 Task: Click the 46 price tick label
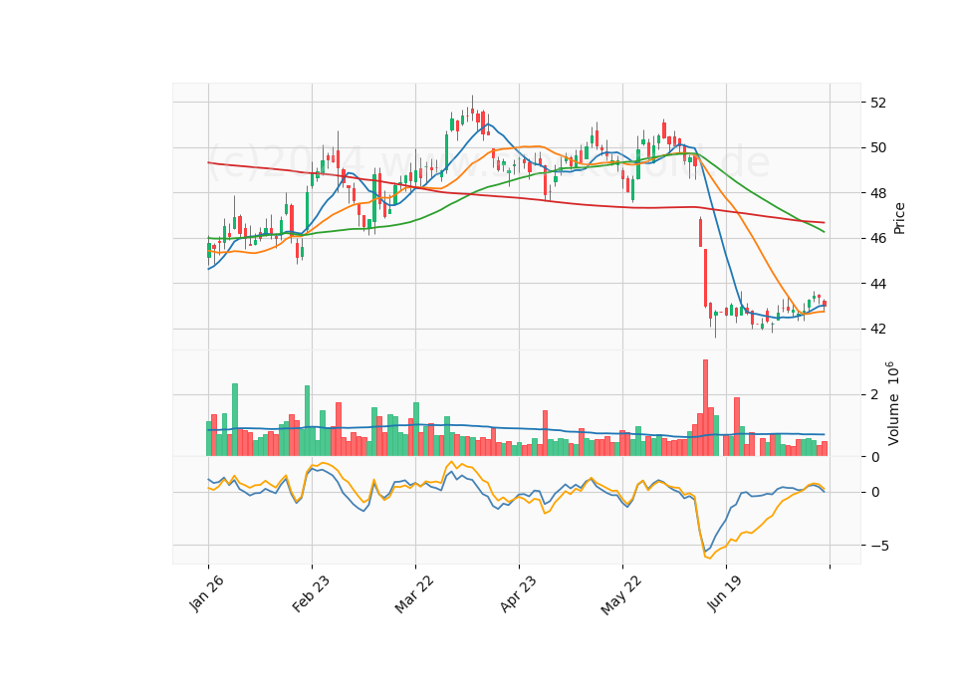pos(878,238)
